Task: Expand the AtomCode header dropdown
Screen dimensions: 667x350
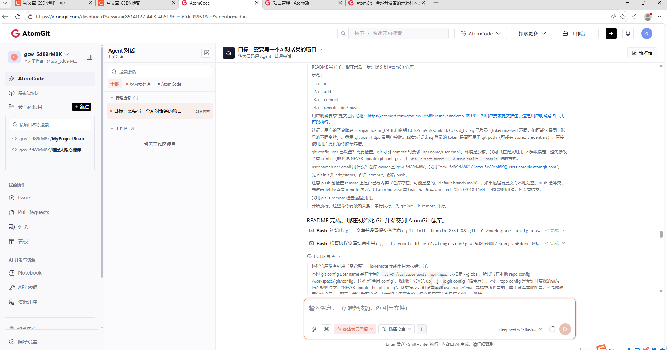Action: pos(481,33)
